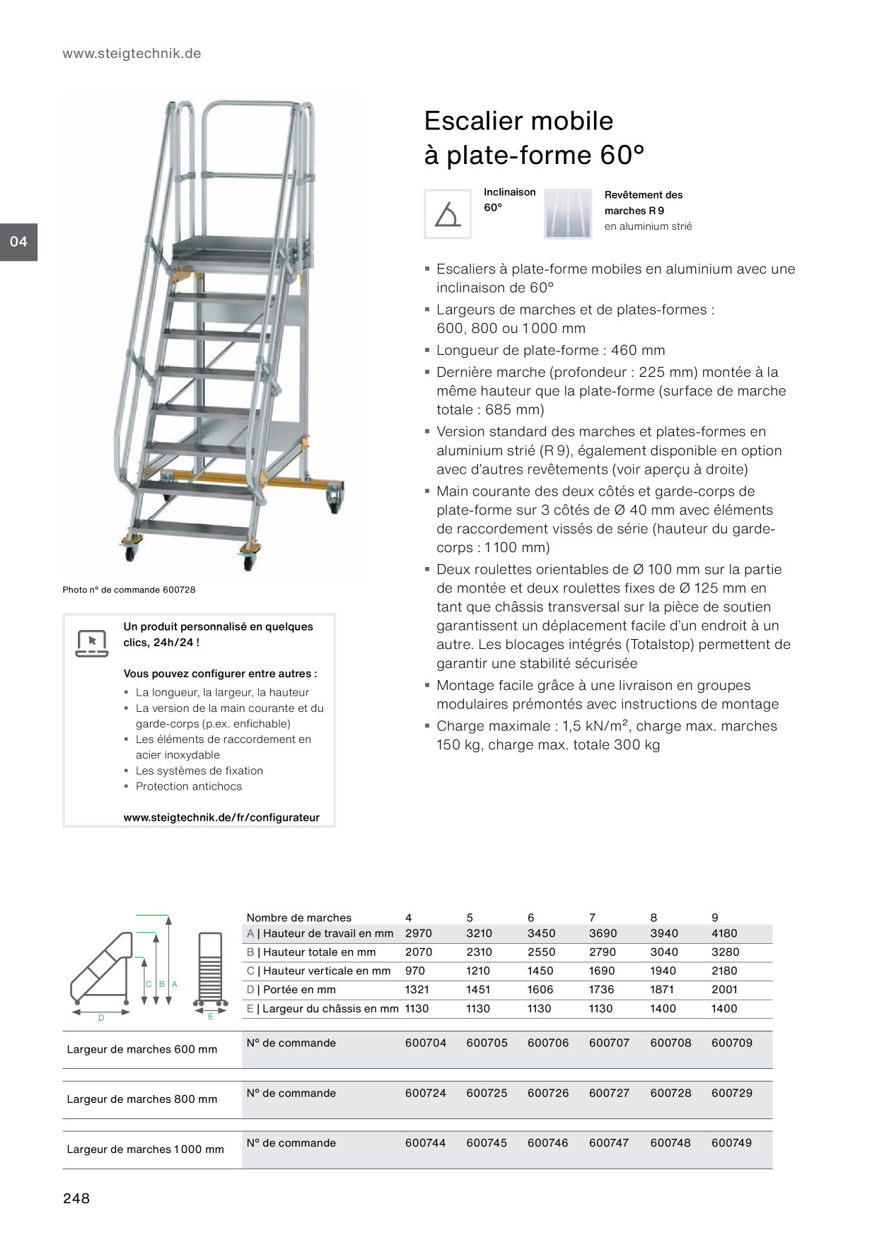877x1240 pixels.
Task: Click the 60° inclination angle icon
Action: pyautogui.click(x=448, y=214)
